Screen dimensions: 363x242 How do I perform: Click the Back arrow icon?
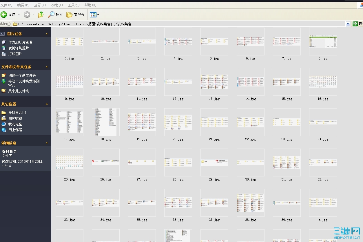(4, 15)
